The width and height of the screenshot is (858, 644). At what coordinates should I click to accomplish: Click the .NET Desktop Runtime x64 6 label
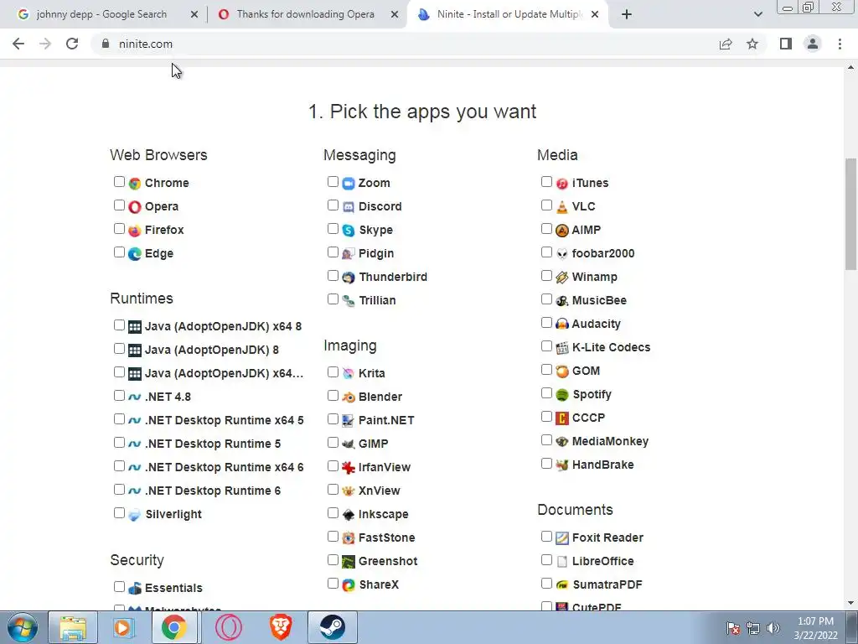coord(224,468)
